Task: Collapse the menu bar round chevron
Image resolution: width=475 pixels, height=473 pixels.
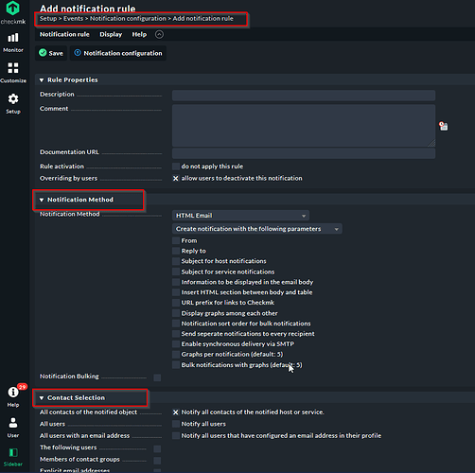Action: 159,34
